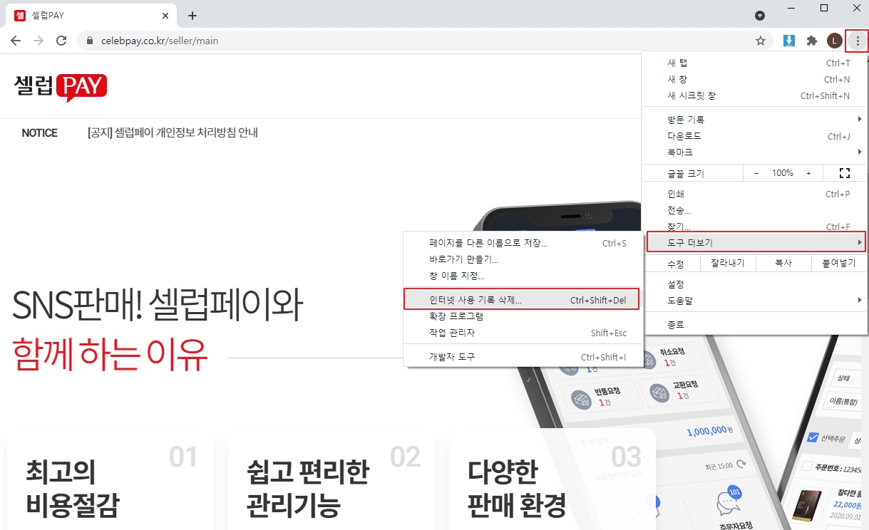This screenshot has height=530, width=869.
Task: Choose 전송... in the menu
Action: click(754, 210)
